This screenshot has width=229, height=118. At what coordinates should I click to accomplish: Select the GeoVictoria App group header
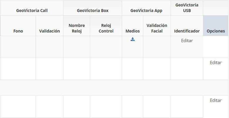tap(146, 11)
